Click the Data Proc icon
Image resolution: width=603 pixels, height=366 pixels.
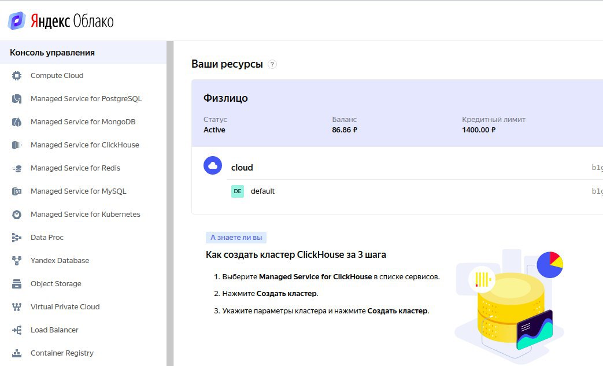click(17, 238)
